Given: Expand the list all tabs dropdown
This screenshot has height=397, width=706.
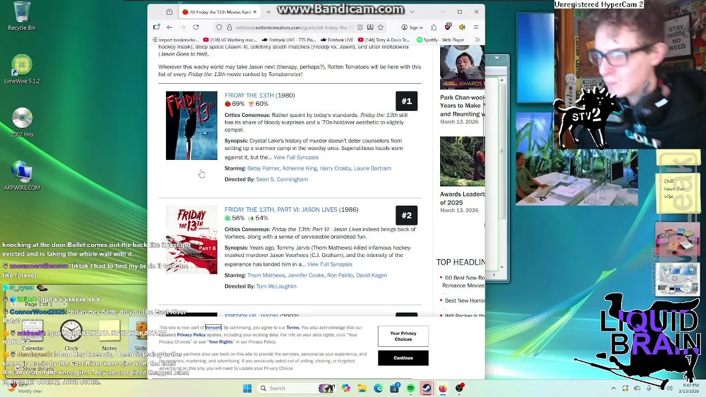Looking at the screenshot, I should tap(411, 12).
